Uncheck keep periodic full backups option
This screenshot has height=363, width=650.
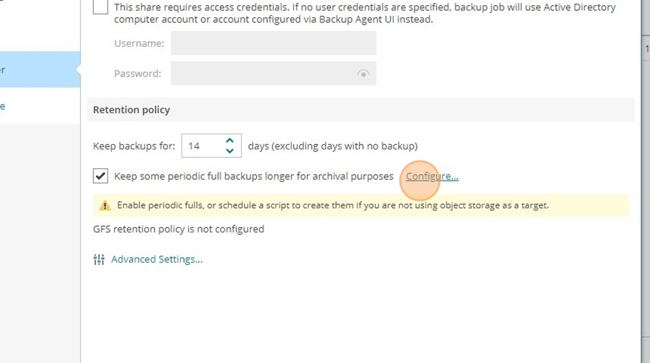[100, 176]
